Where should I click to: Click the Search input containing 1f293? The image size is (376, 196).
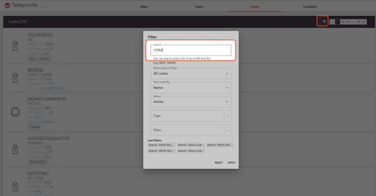(x=191, y=50)
